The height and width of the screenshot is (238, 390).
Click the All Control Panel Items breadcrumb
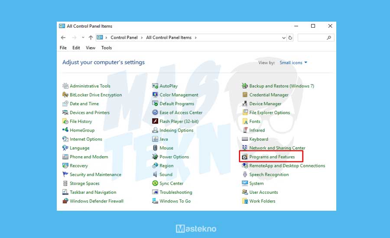point(169,38)
